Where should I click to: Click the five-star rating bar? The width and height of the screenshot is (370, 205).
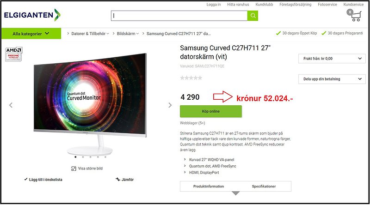coord(191,78)
